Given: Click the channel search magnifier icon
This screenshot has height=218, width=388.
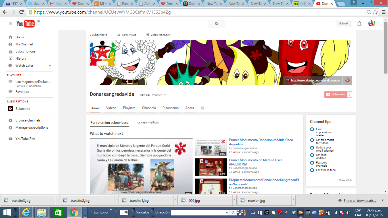Looking at the screenshot, I should [203, 108].
